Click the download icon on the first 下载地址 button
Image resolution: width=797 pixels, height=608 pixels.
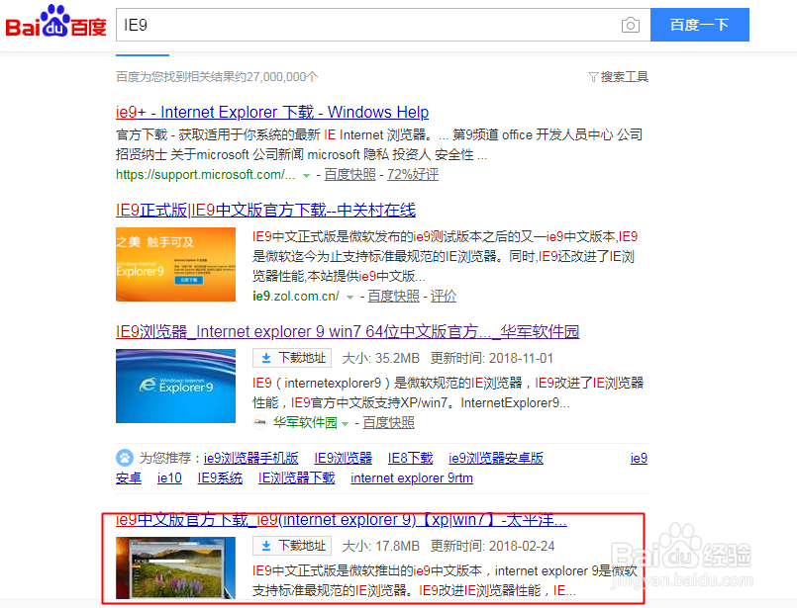tap(267, 358)
